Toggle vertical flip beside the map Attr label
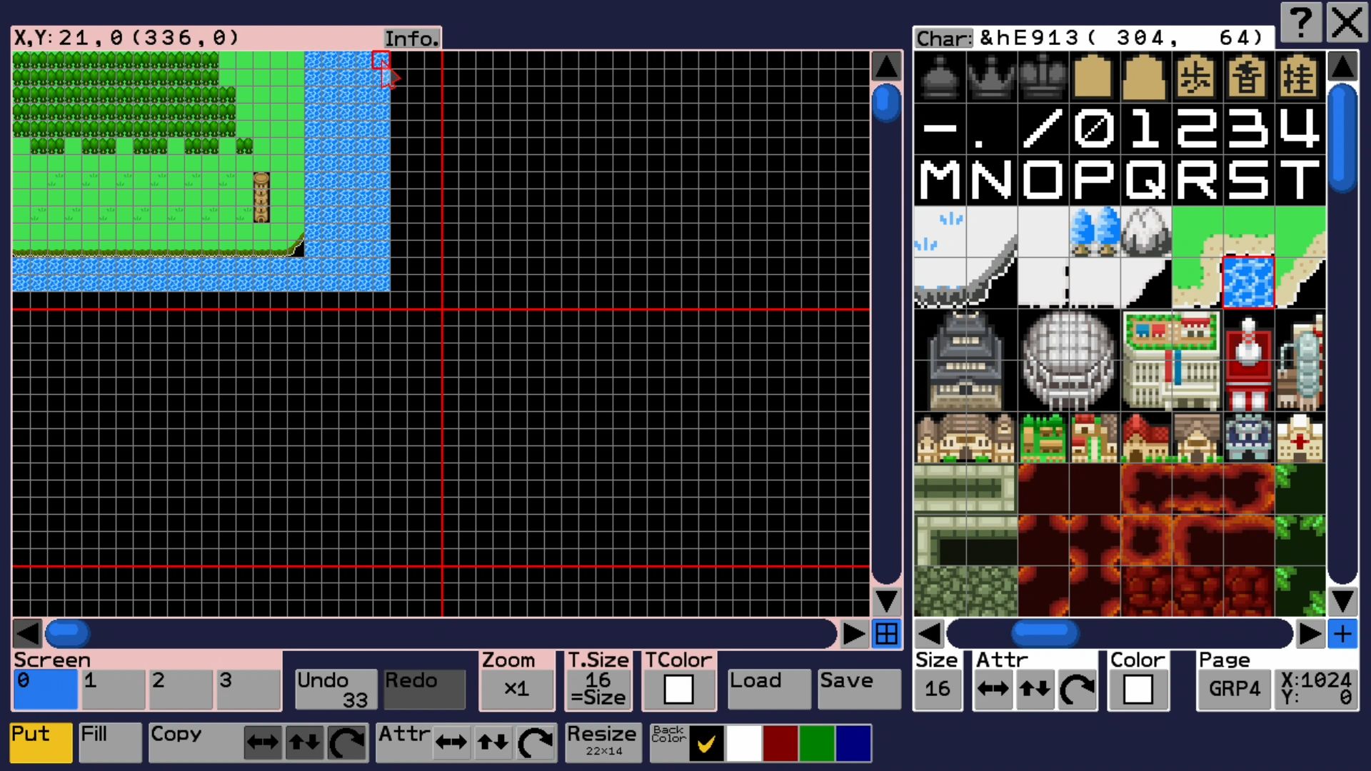1371x771 pixels. [494, 743]
